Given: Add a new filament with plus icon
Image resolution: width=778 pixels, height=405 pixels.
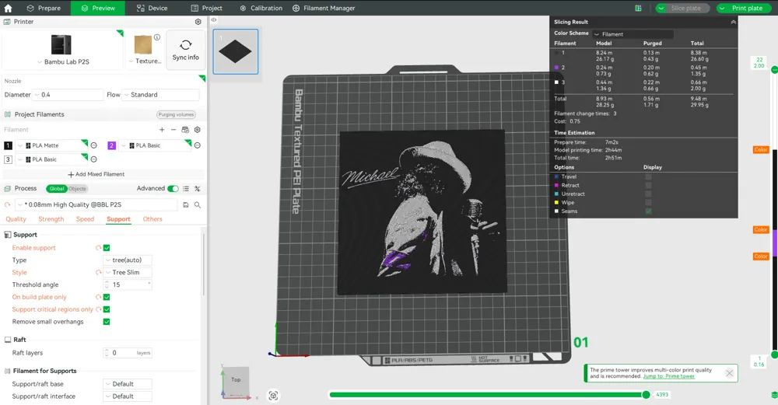Looking at the screenshot, I should (x=162, y=130).
